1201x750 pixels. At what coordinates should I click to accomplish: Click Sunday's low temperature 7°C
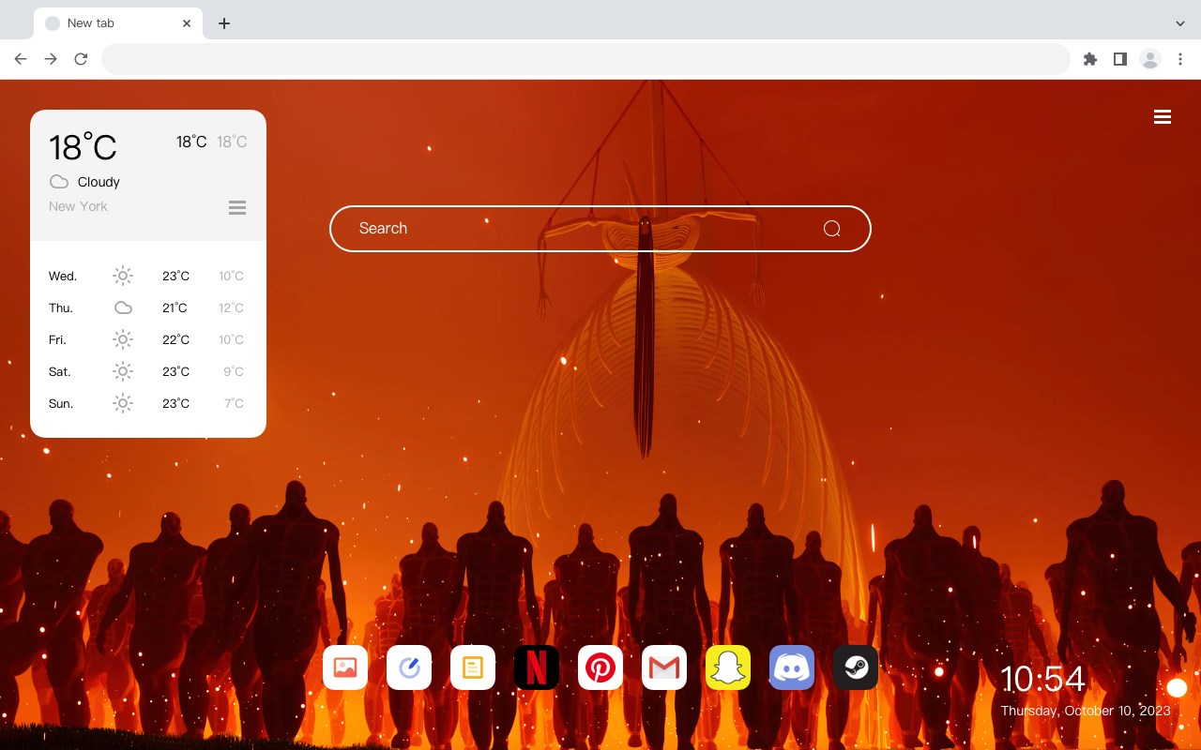pos(234,403)
